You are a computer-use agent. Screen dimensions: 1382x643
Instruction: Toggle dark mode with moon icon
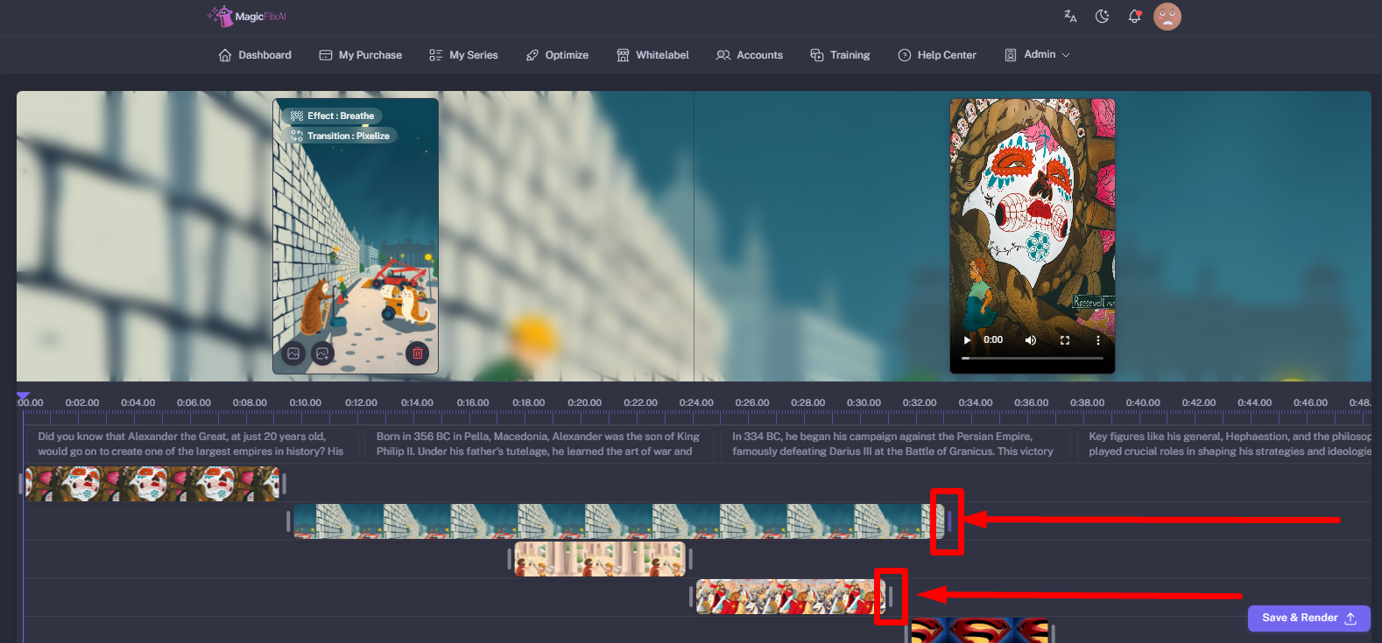pos(1102,16)
